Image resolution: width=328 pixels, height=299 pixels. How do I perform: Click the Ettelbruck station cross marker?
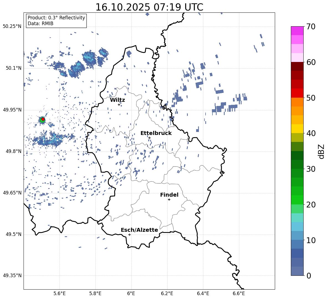pos(149,138)
